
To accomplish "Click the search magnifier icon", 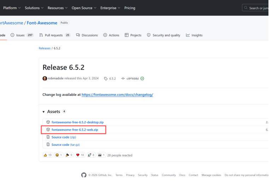I will tap(246, 8).
